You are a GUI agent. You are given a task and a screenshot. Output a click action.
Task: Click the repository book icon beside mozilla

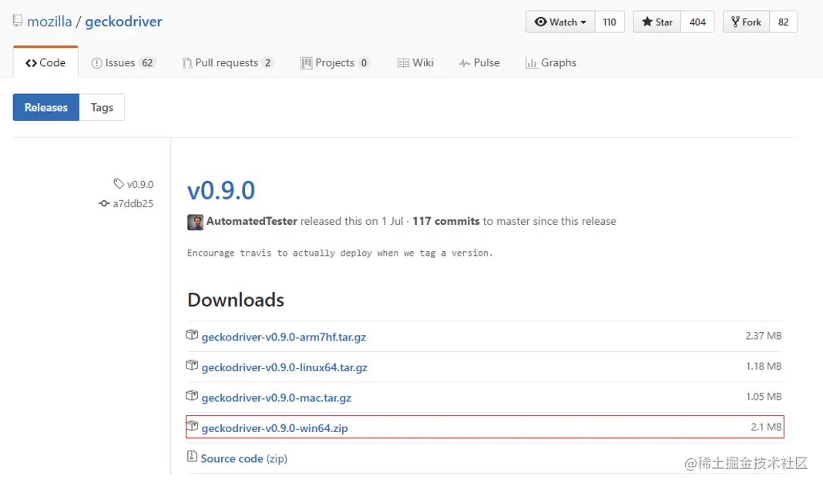tap(18, 21)
